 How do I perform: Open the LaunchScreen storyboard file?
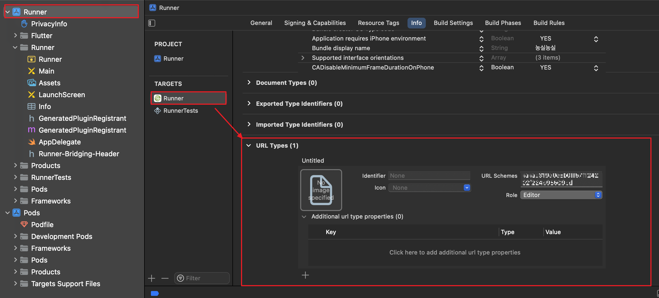click(x=62, y=95)
